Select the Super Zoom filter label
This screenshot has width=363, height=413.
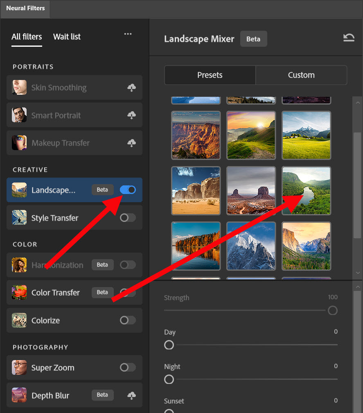coord(53,368)
